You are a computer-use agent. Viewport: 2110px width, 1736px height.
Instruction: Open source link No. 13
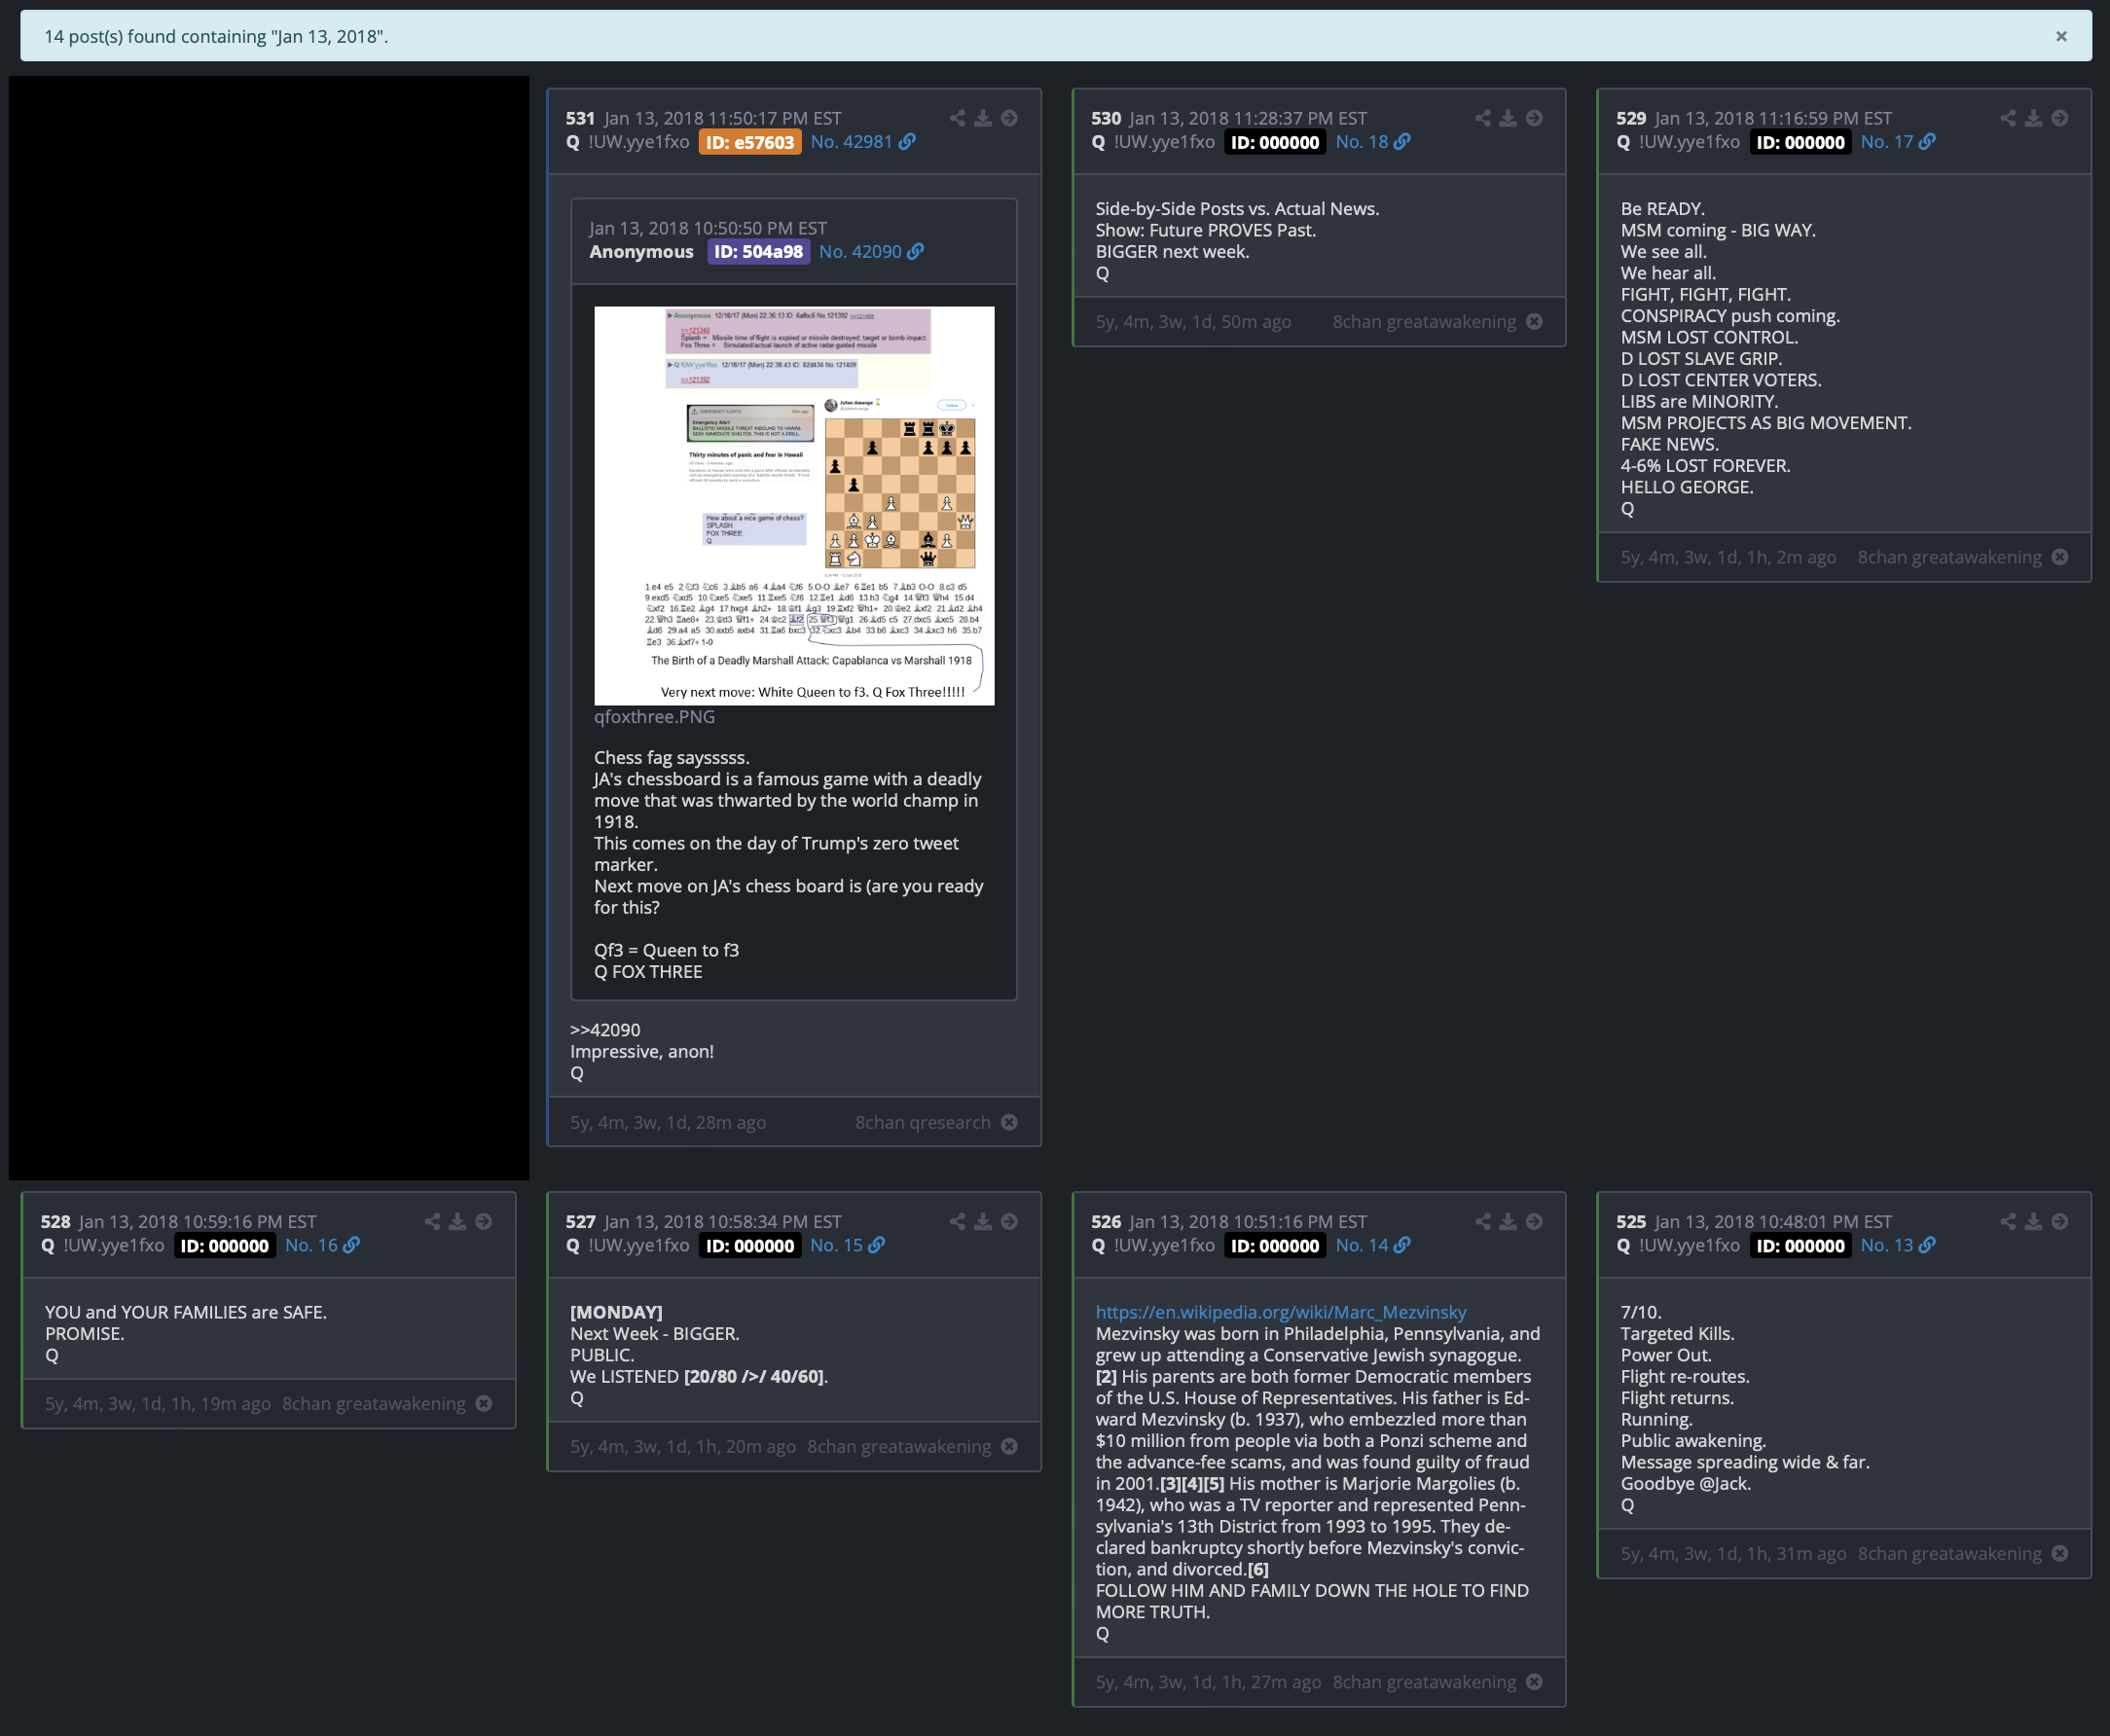click(x=1897, y=1245)
